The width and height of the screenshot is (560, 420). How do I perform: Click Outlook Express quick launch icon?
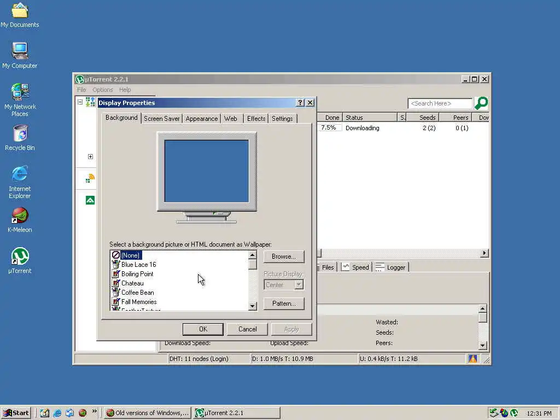point(69,413)
